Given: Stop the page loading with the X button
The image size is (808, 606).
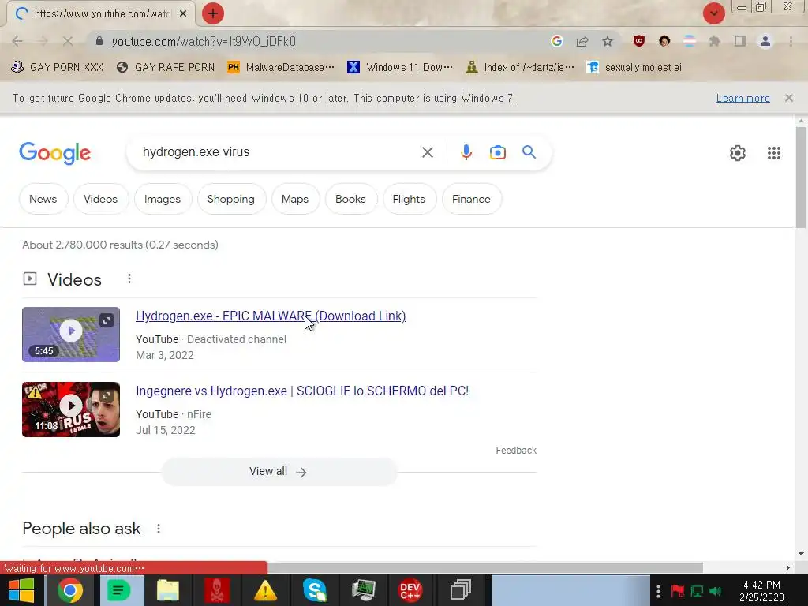Looking at the screenshot, I should click(x=68, y=41).
